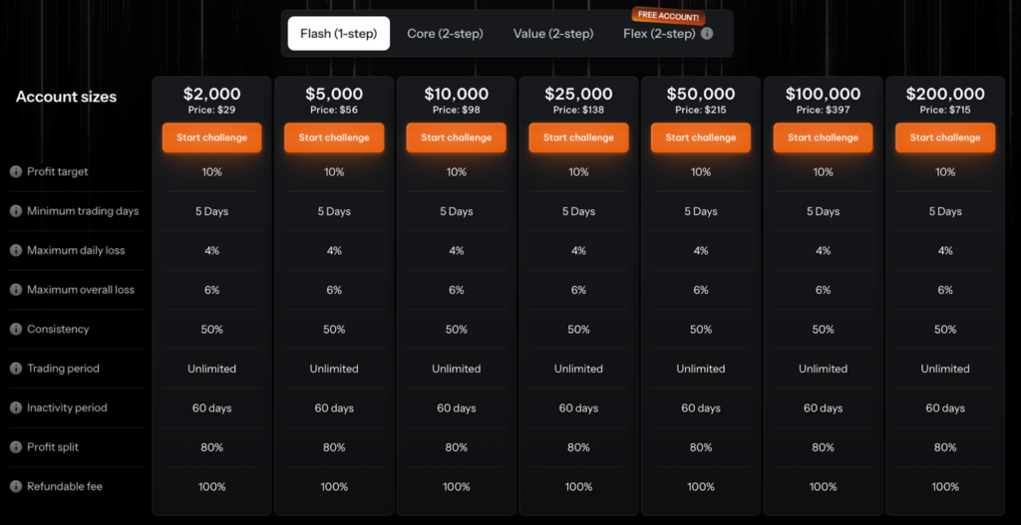Switch to Flex (2-step) tab

point(659,34)
